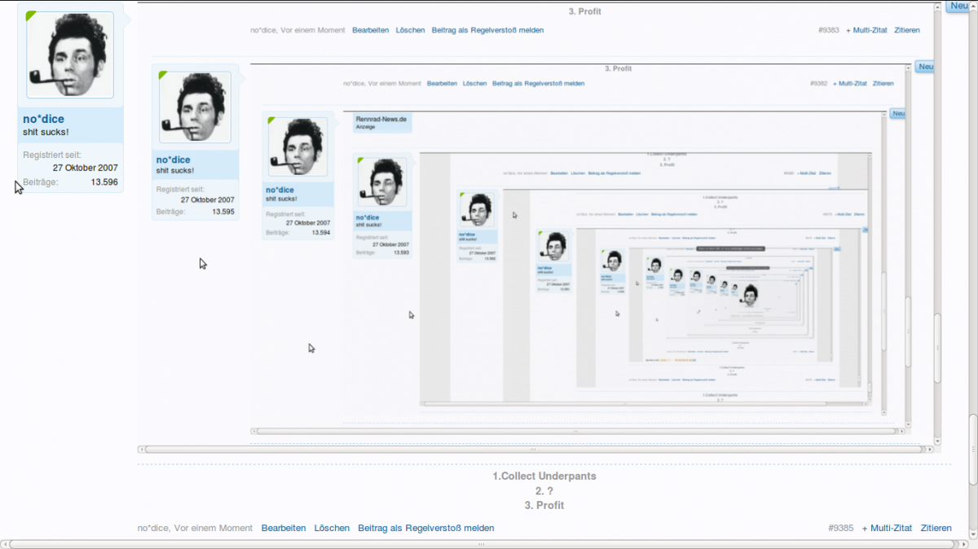Open the no*dice username link under largest avatar

click(x=43, y=119)
